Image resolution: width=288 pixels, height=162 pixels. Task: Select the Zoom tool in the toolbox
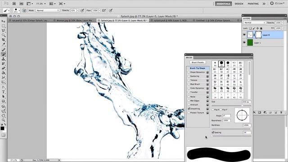[3, 120]
